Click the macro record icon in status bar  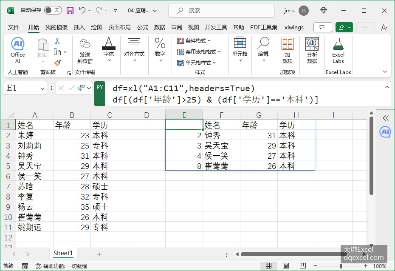point(25,266)
